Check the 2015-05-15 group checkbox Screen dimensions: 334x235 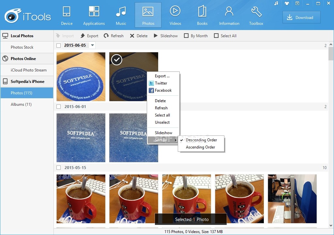[59, 168]
